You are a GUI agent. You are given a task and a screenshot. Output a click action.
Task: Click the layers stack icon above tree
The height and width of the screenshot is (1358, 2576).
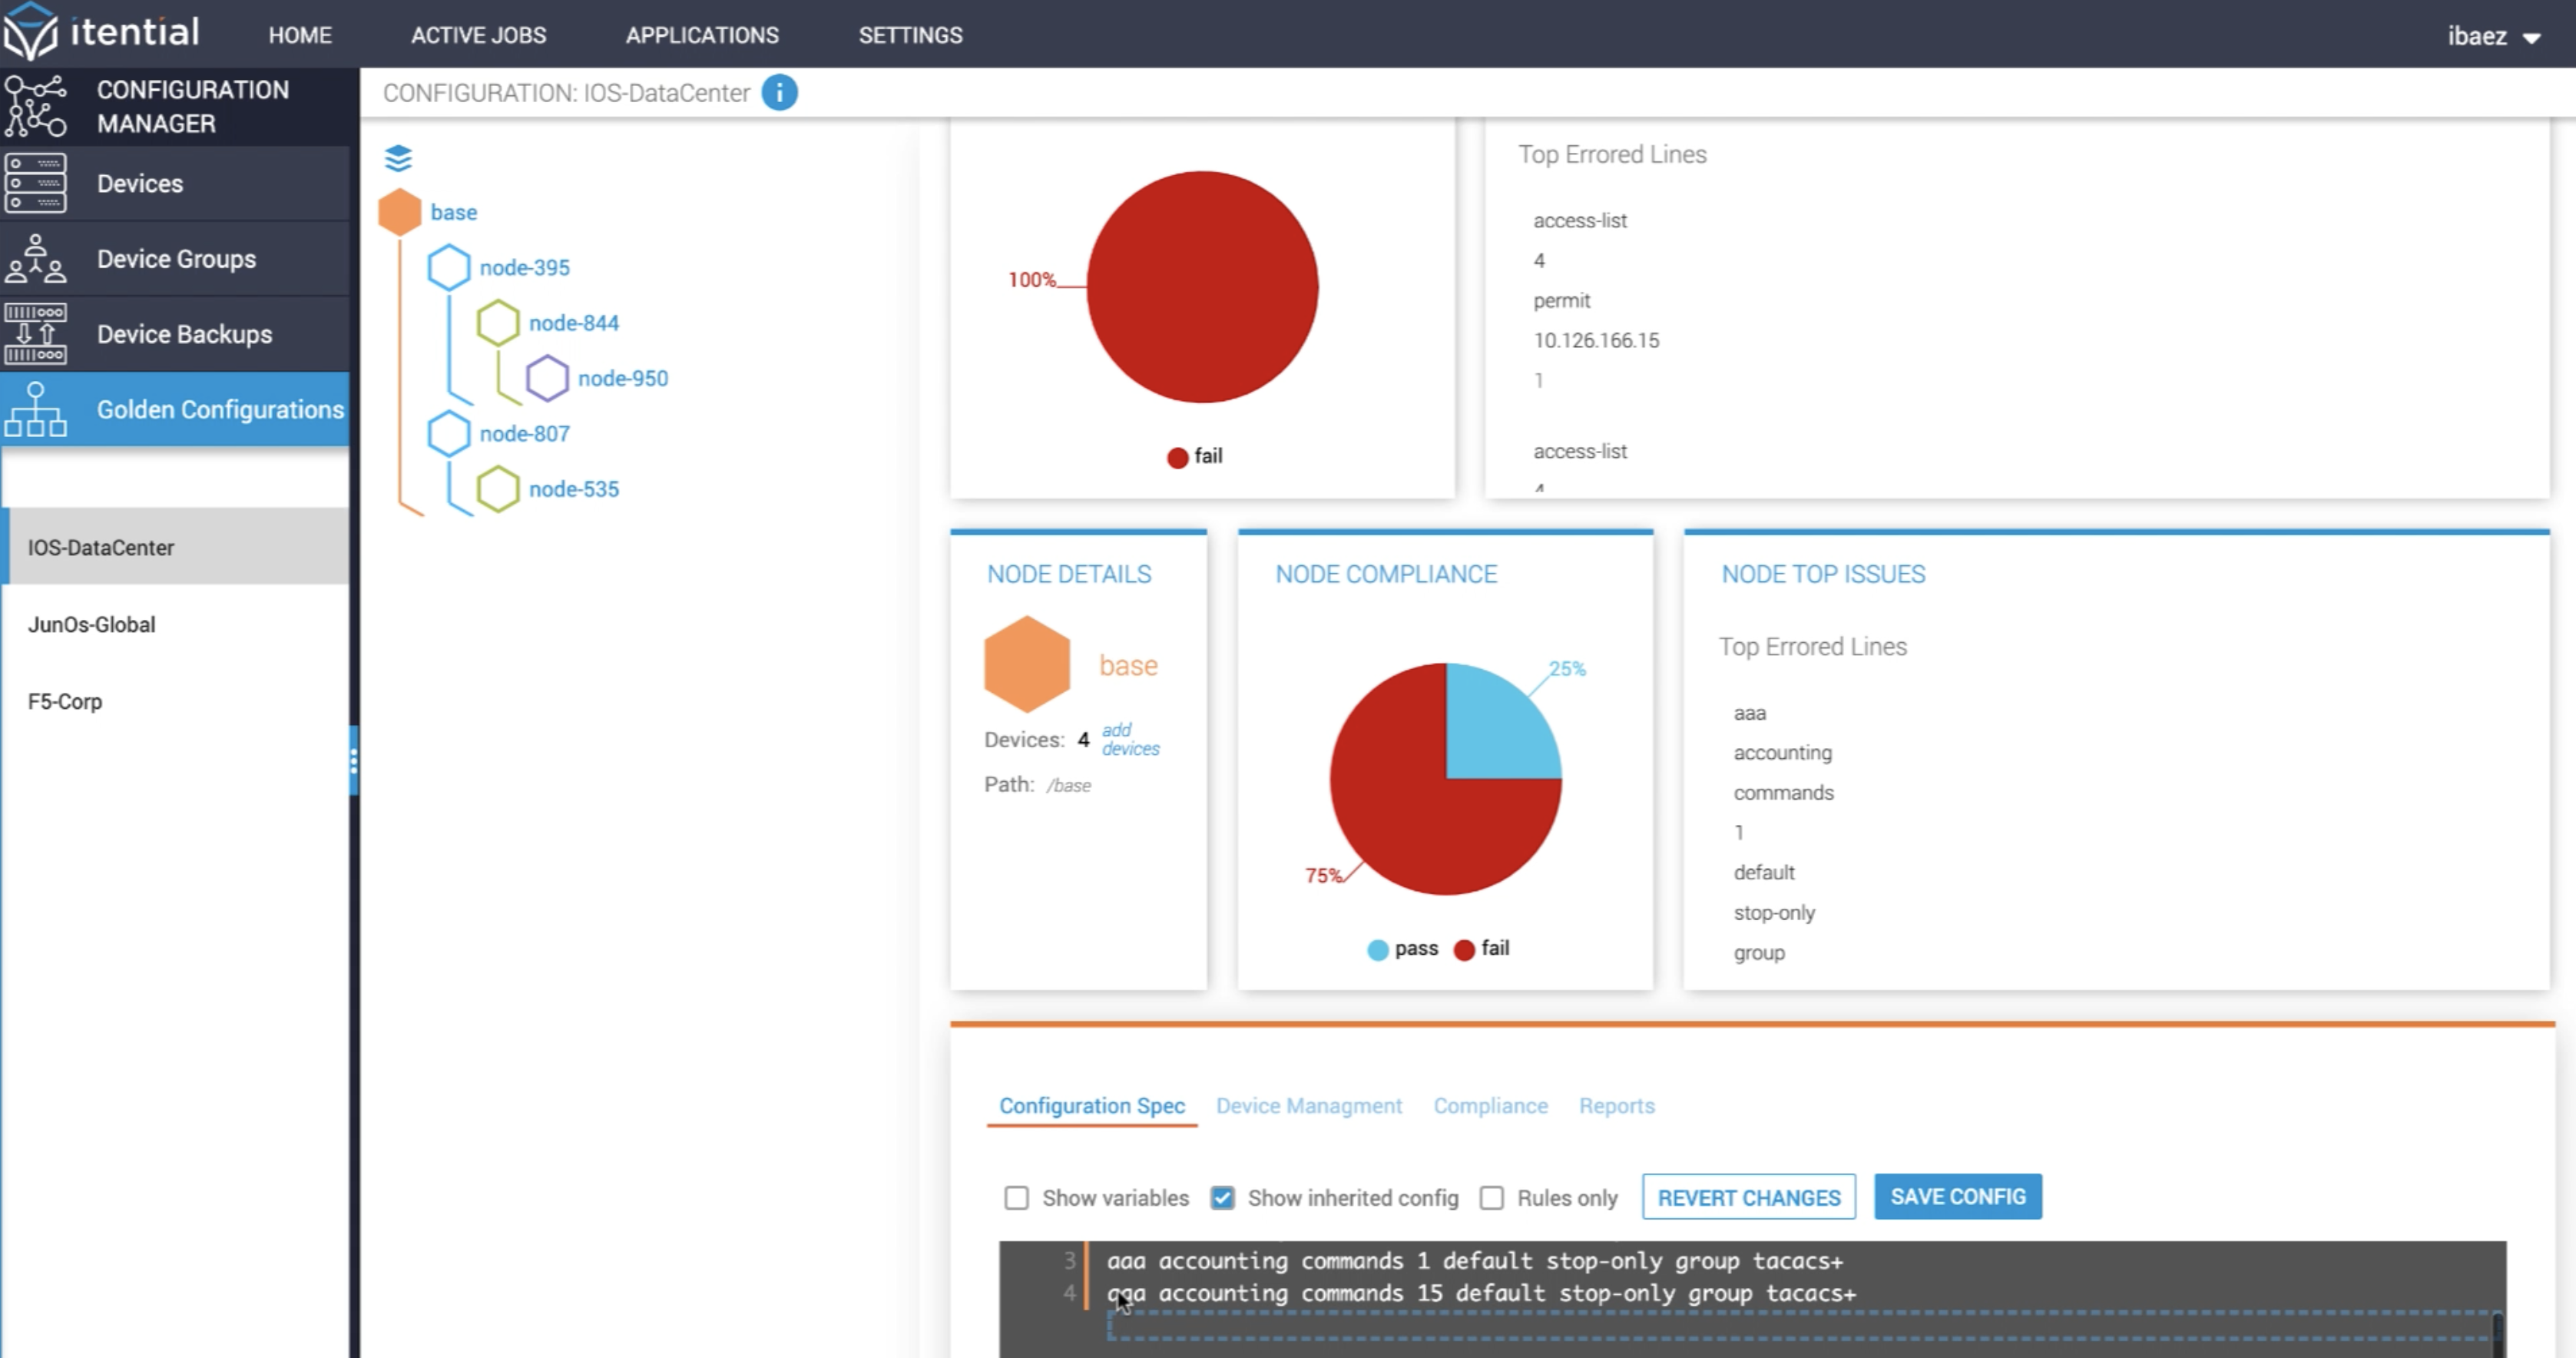tap(398, 158)
